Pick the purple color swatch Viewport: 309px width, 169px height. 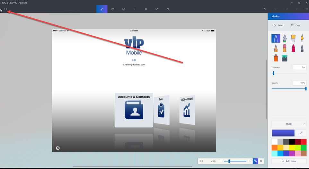pos(292,153)
